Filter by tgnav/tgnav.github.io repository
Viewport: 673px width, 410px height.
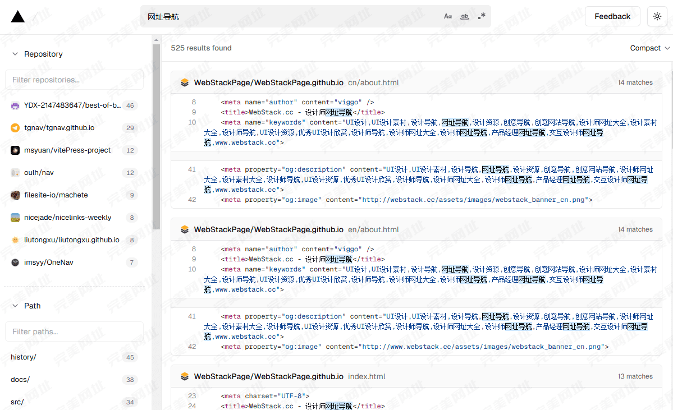74,128
